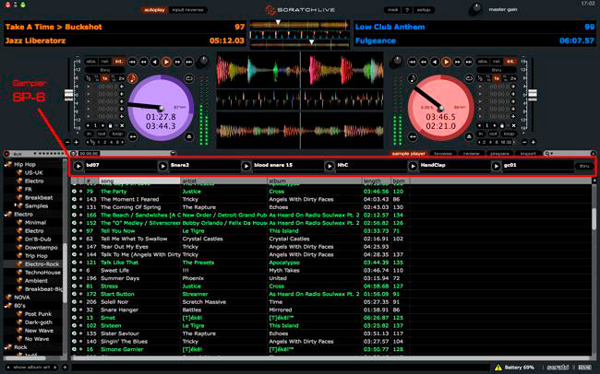The image size is (600, 374).
Task: Click show album art button
Action: click(32, 368)
